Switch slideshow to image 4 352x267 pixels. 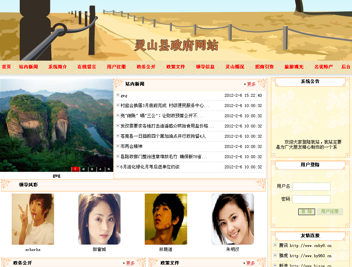point(101,169)
